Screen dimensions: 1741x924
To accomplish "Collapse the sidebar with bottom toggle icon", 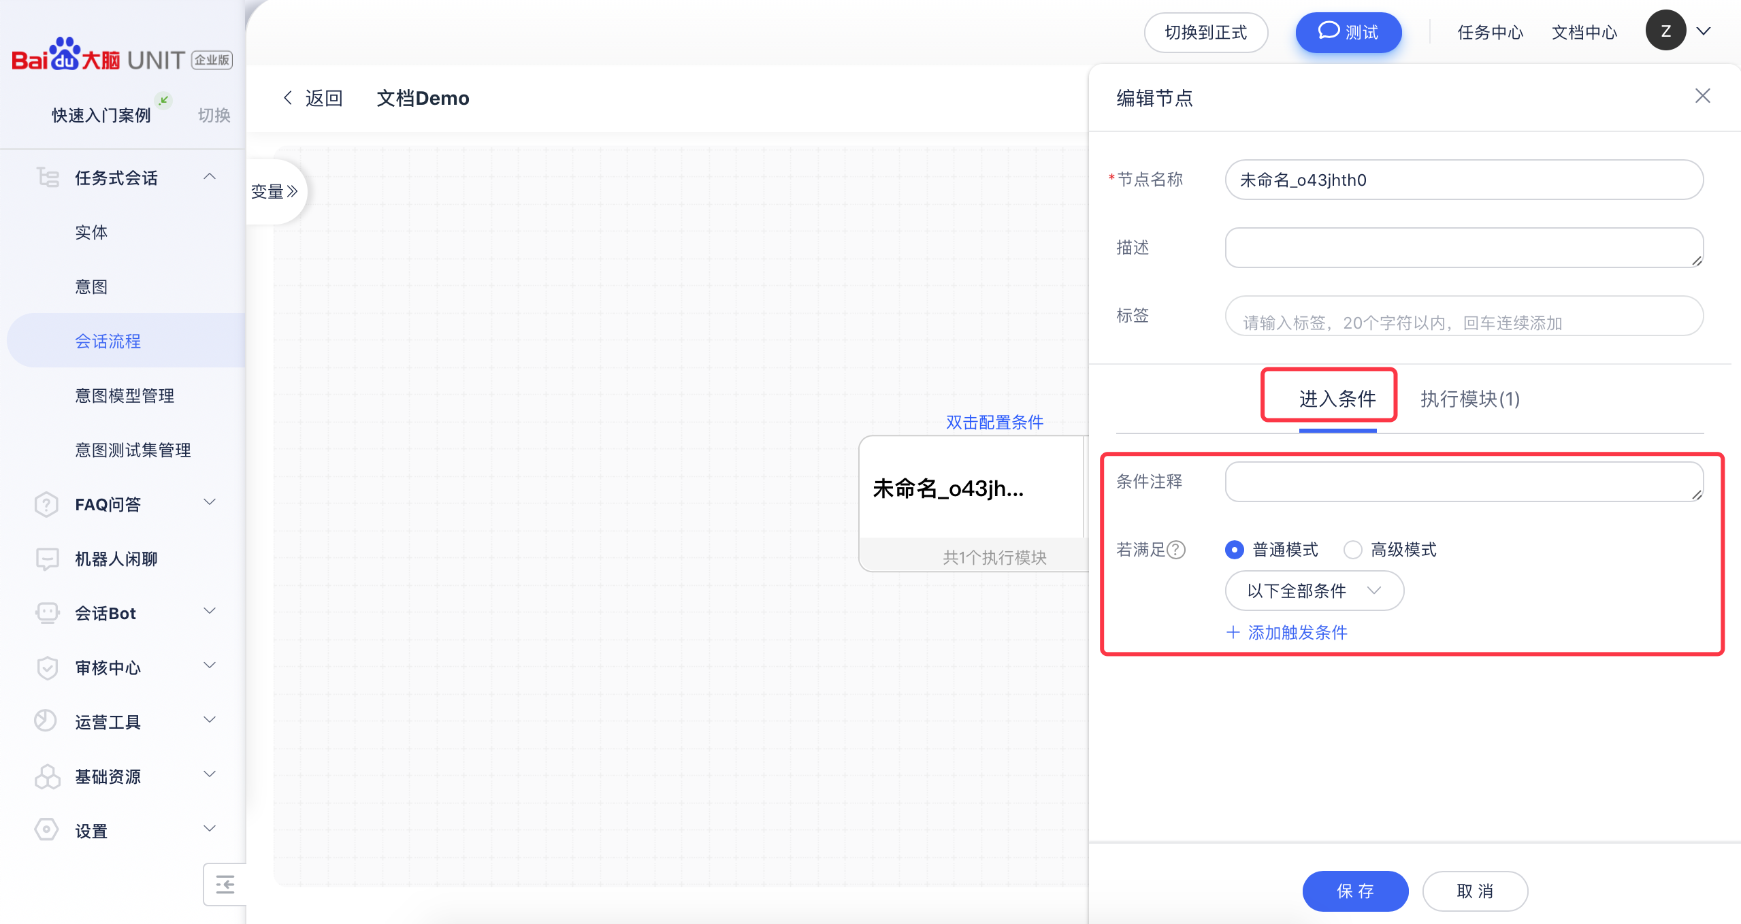I will (225, 885).
